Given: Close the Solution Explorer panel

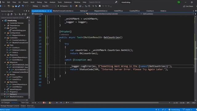Looking at the screenshot, I should [x=29, y=11].
